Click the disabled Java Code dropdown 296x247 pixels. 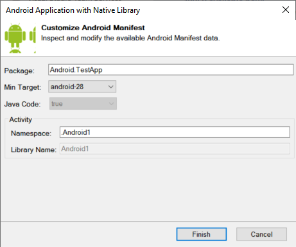[x=83, y=103]
